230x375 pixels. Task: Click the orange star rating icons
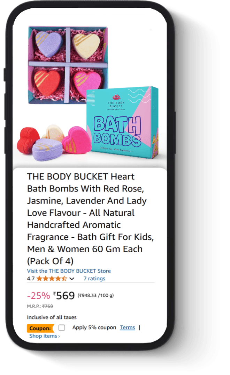[x=52, y=279]
